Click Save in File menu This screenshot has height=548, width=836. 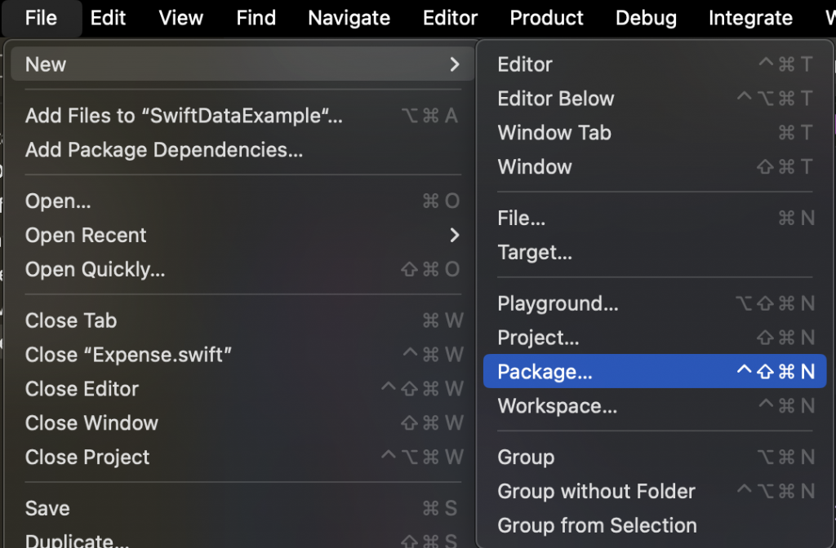[47, 509]
